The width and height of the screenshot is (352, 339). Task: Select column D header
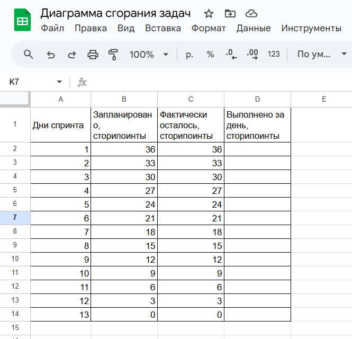(x=257, y=99)
